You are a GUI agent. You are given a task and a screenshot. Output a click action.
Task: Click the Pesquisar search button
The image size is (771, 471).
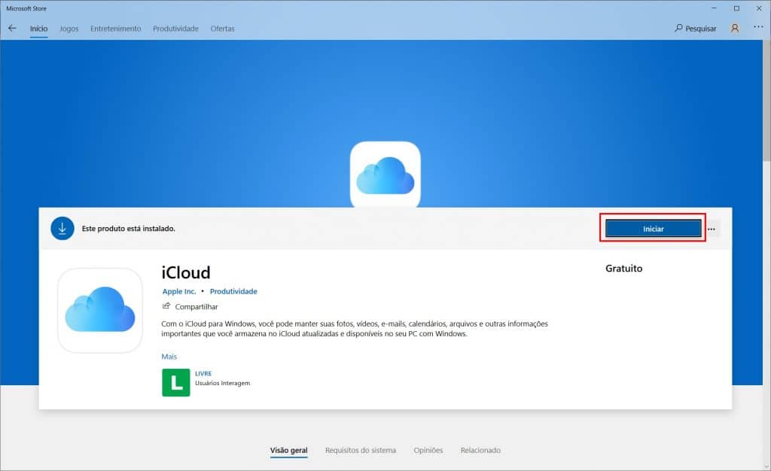click(695, 29)
